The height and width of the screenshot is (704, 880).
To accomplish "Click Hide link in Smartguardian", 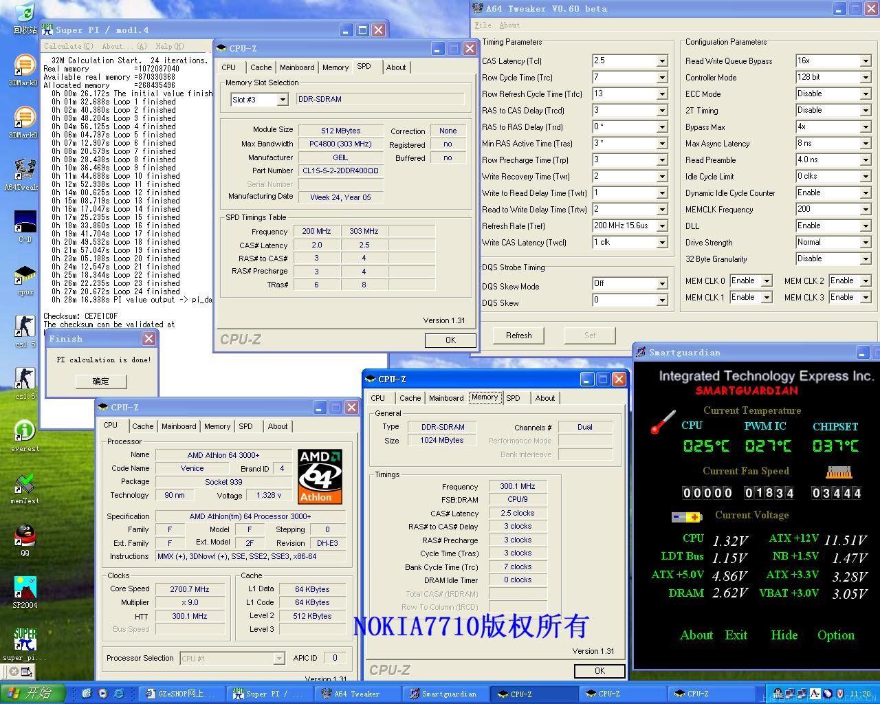I will pyautogui.click(x=784, y=635).
